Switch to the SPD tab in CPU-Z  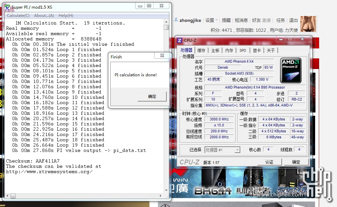[243, 50]
